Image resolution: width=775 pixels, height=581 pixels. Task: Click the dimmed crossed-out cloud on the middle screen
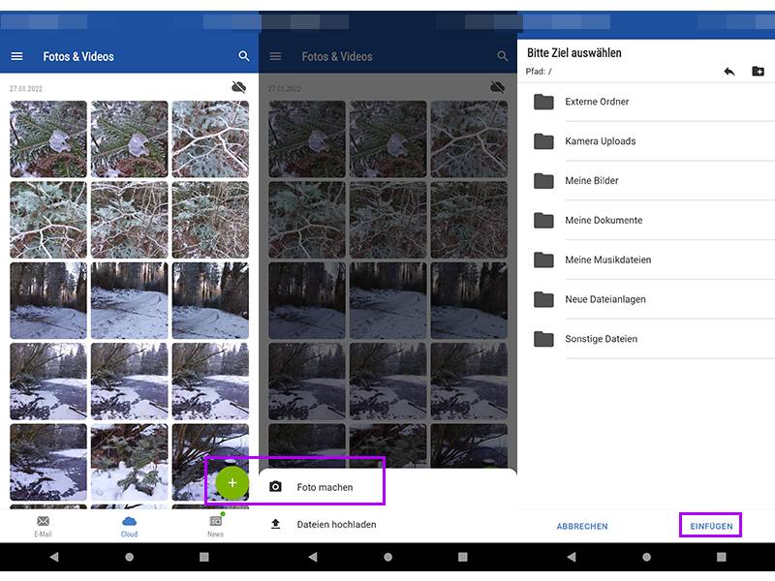pyautogui.click(x=497, y=87)
